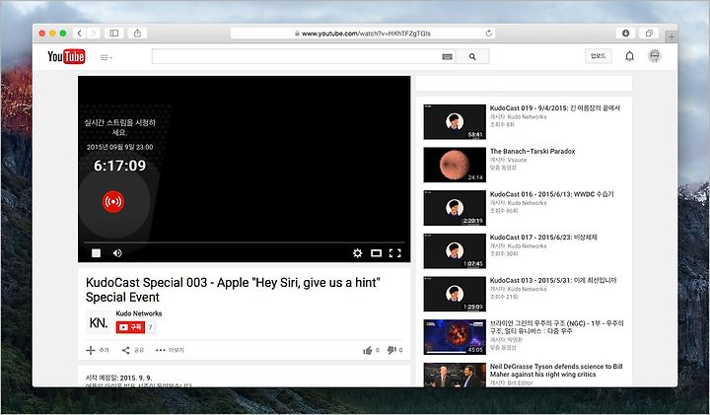Viewport: 710px width, 415px height.
Task: Show all tabs overview button
Action: point(649,34)
